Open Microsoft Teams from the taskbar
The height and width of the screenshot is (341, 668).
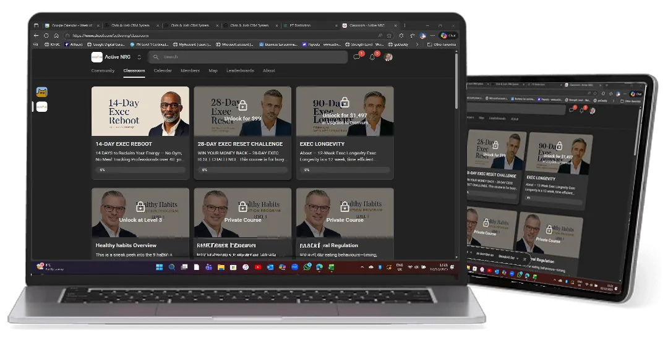click(209, 267)
